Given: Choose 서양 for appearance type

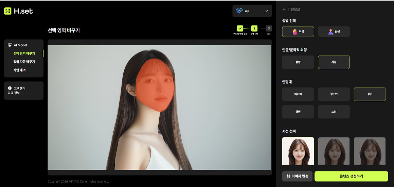Looking at the screenshot, I should [334, 62].
